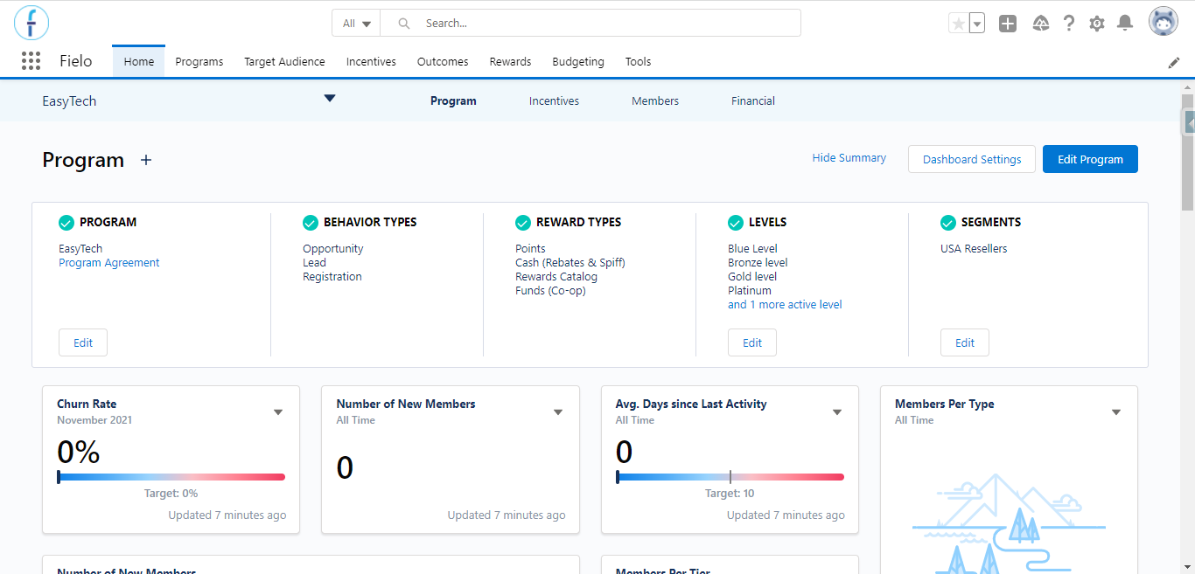Open the Tools tab
This screenshot has height=574, width=1195.
638,61
